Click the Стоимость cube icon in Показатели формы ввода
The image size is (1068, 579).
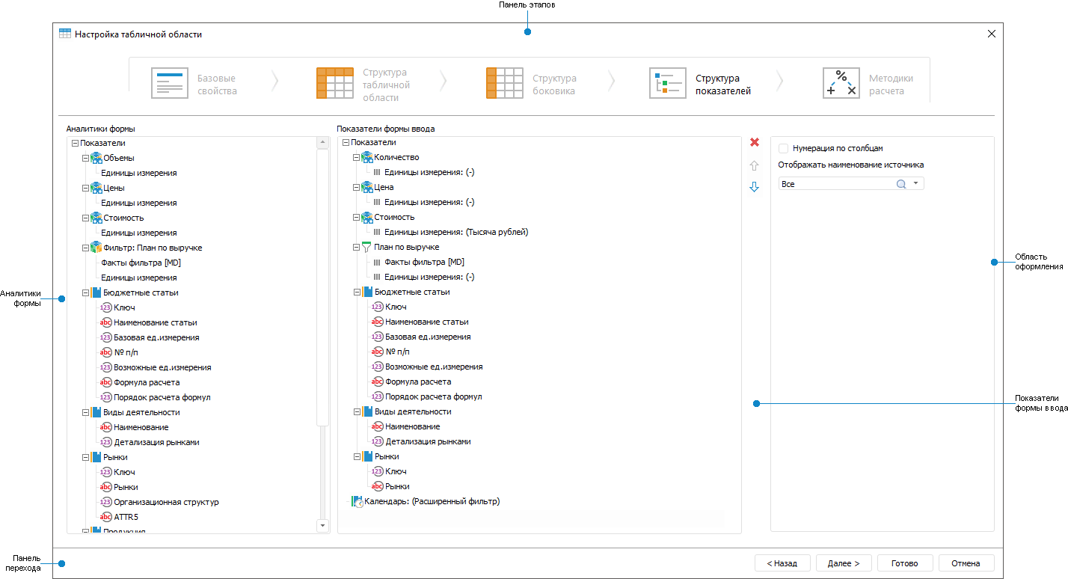pos(366,217)
